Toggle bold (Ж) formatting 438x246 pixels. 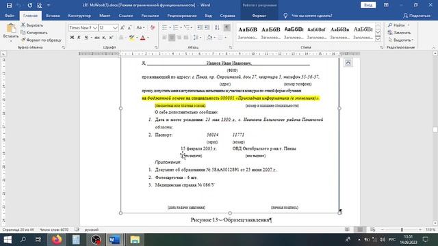tap(72, 38)
